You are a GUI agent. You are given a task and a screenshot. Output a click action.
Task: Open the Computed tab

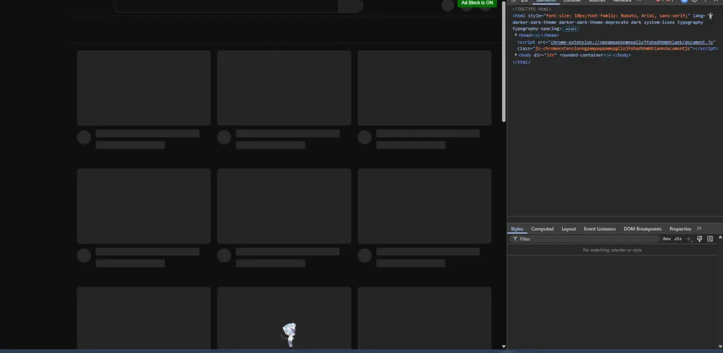[542, 229]
